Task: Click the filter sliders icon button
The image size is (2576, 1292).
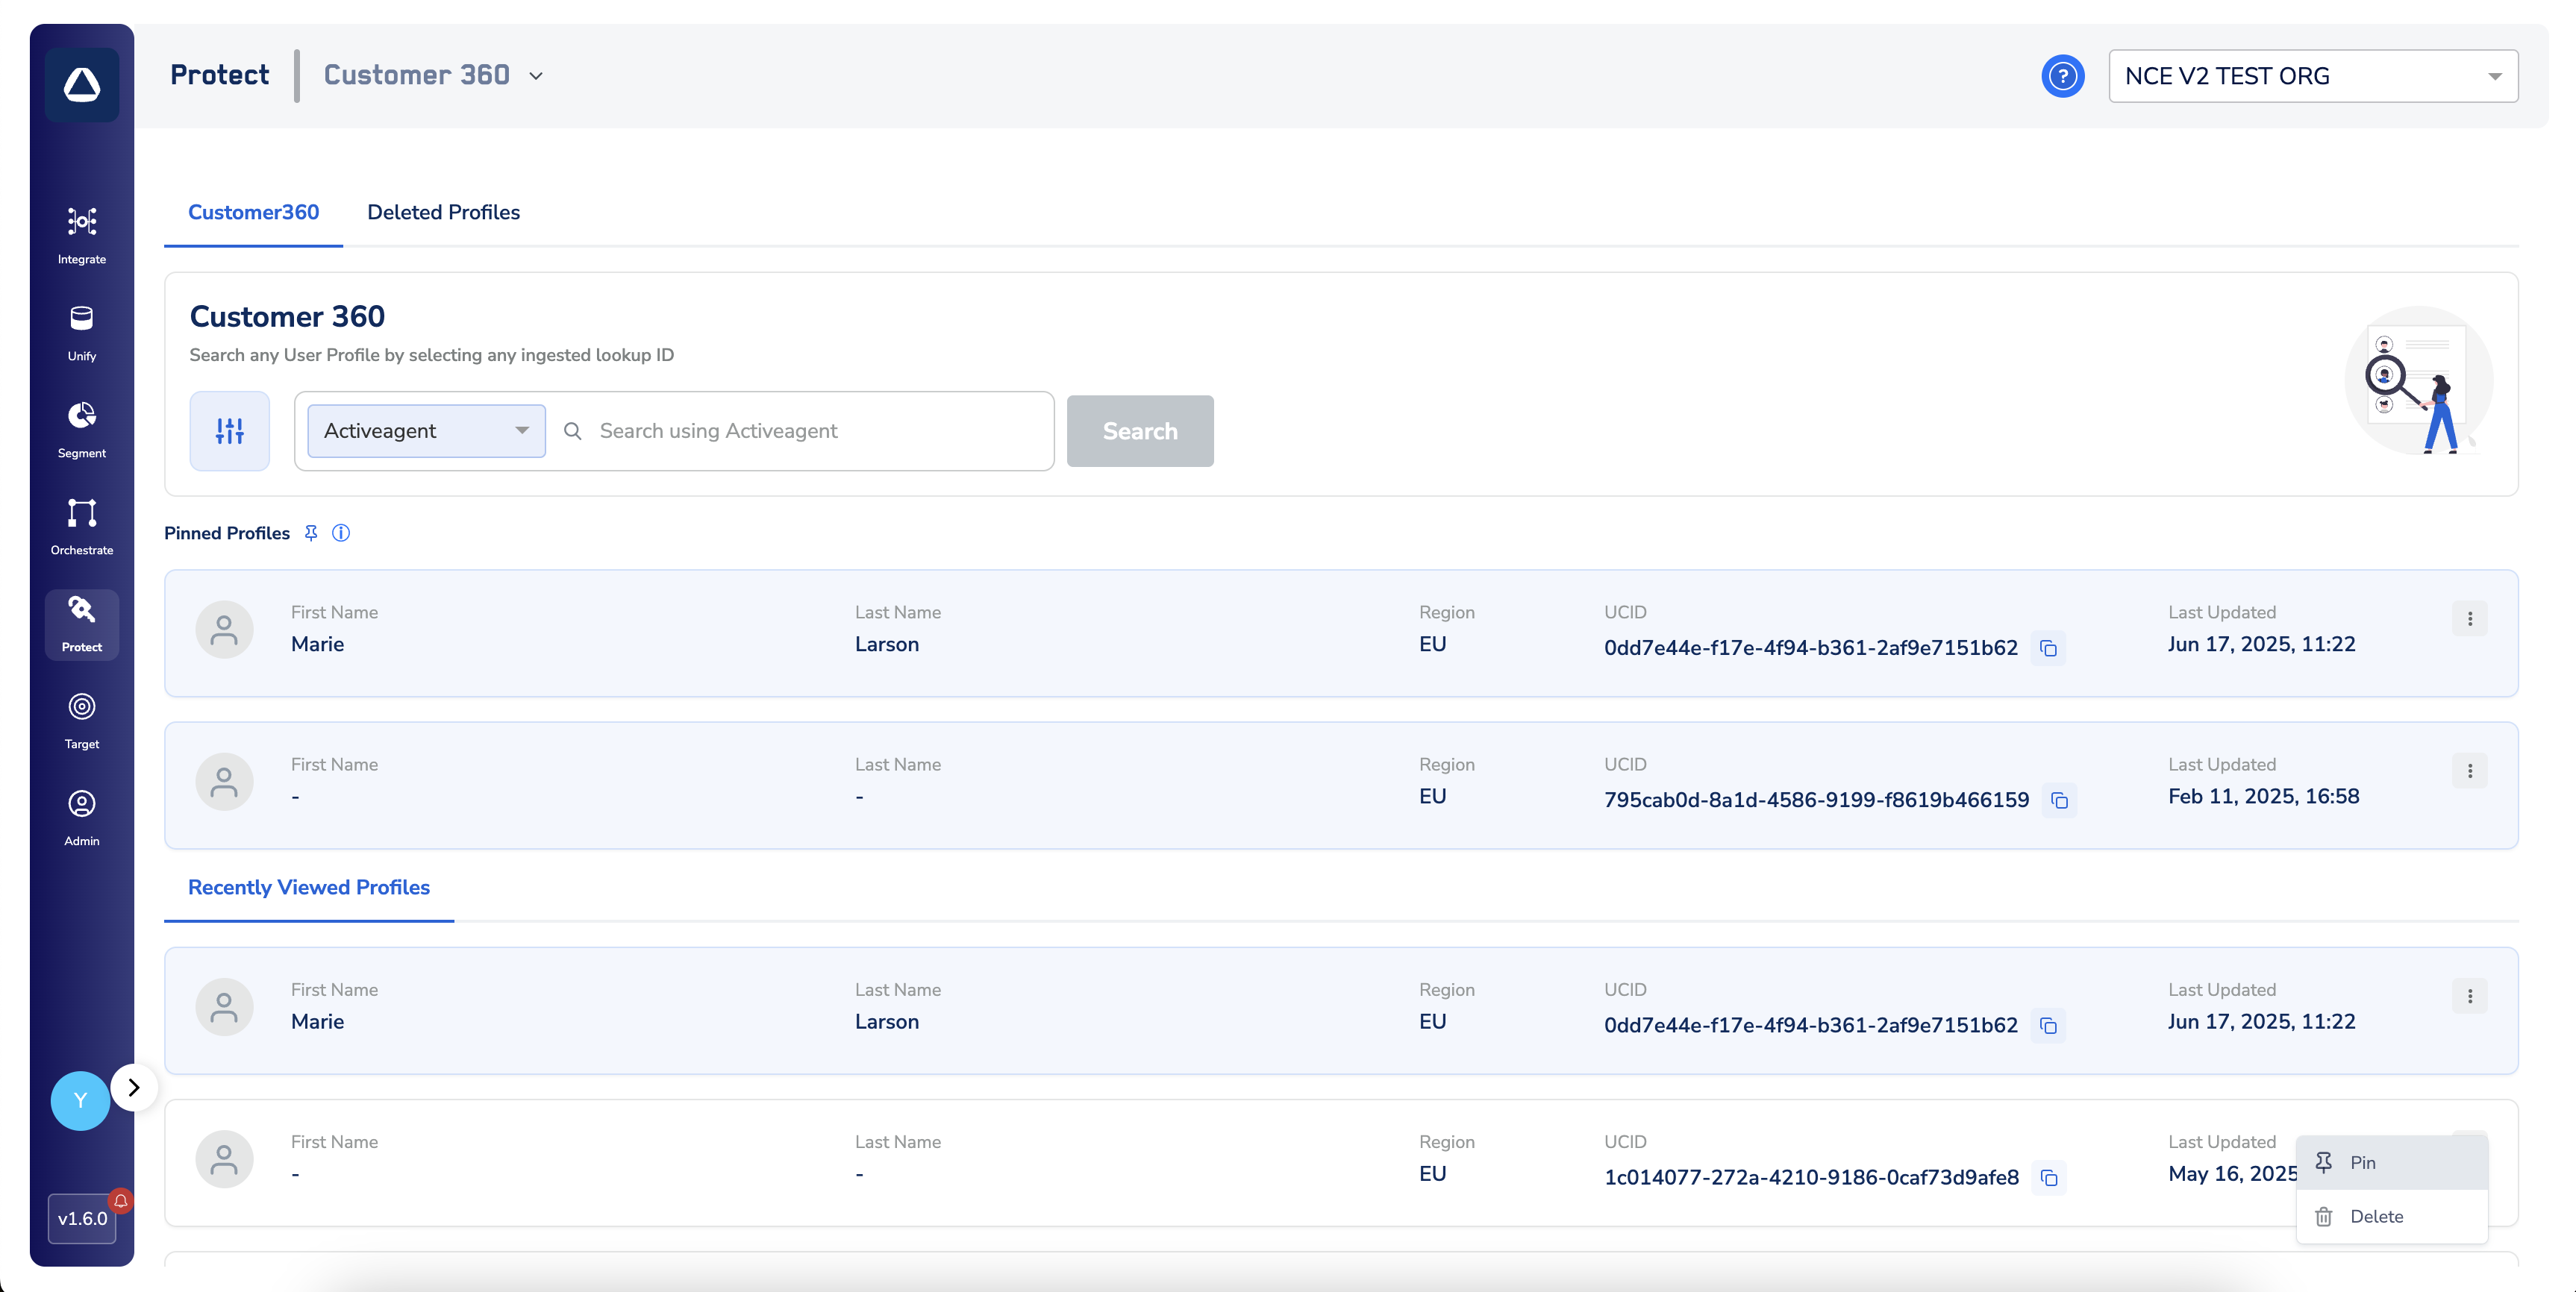Action: [x=229, y=431]
